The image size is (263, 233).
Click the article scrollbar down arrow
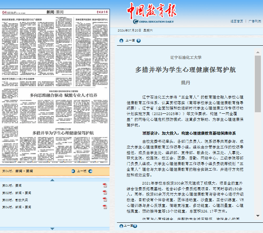258,216
